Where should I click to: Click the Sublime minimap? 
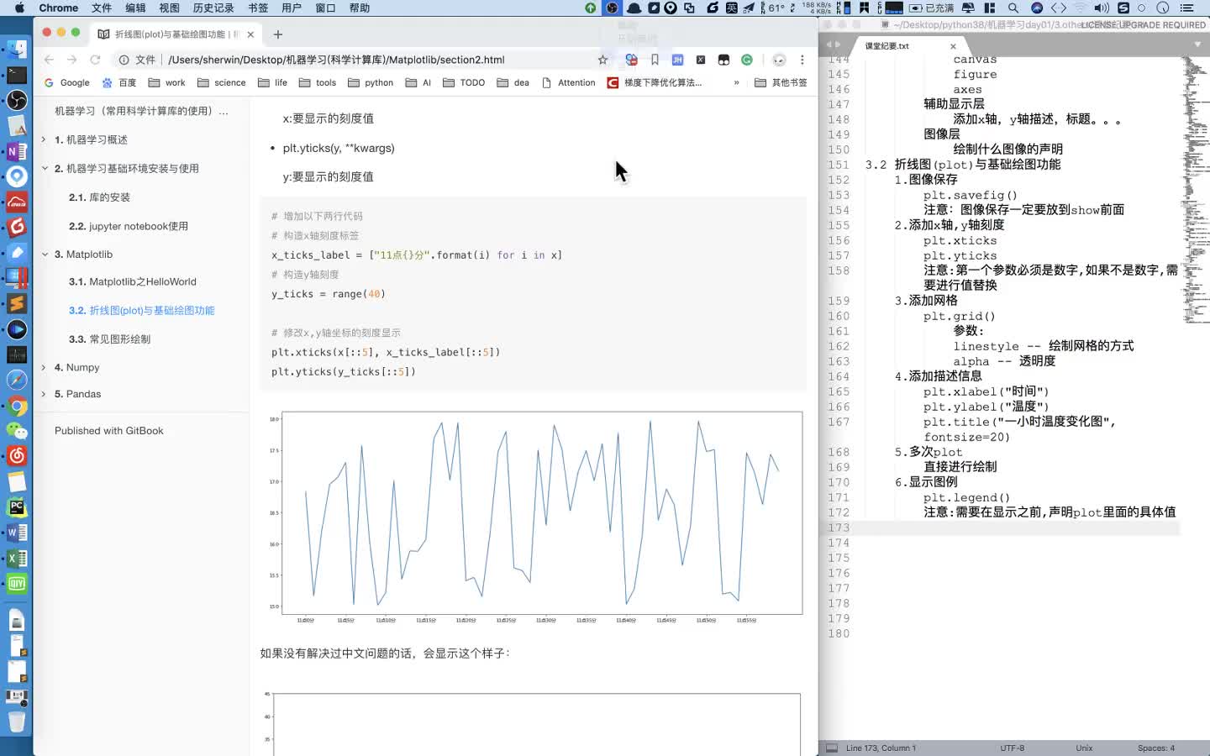tap(1195, 189)
